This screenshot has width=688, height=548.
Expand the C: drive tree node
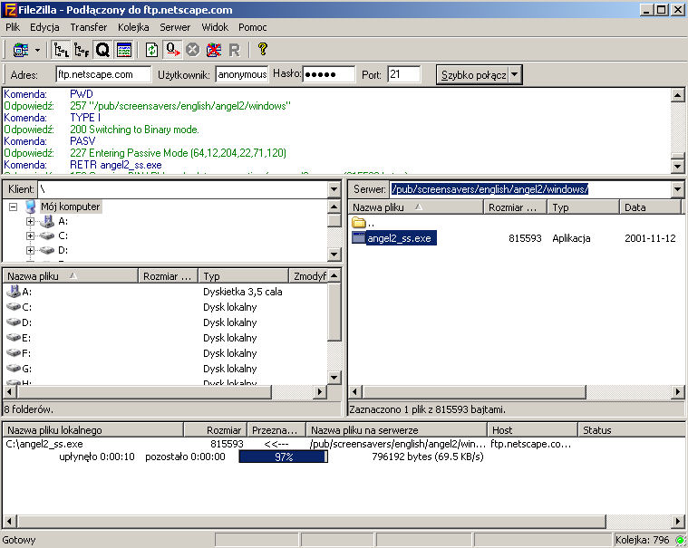tap(30, 236)
